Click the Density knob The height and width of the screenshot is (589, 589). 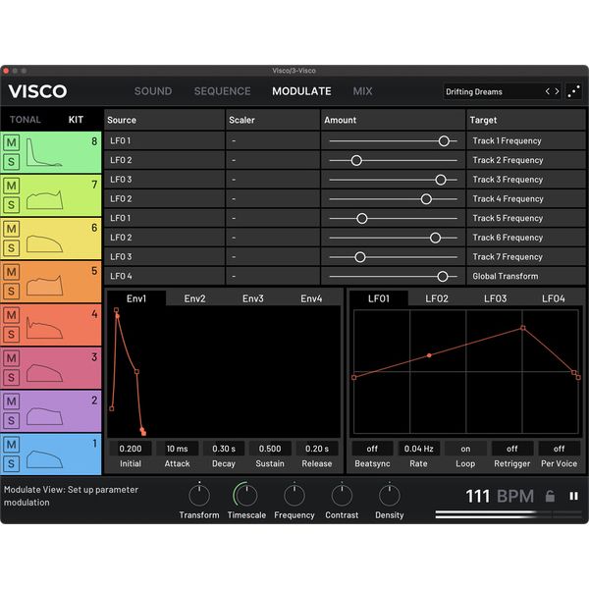pyautogui.click(x=389, y=495)
